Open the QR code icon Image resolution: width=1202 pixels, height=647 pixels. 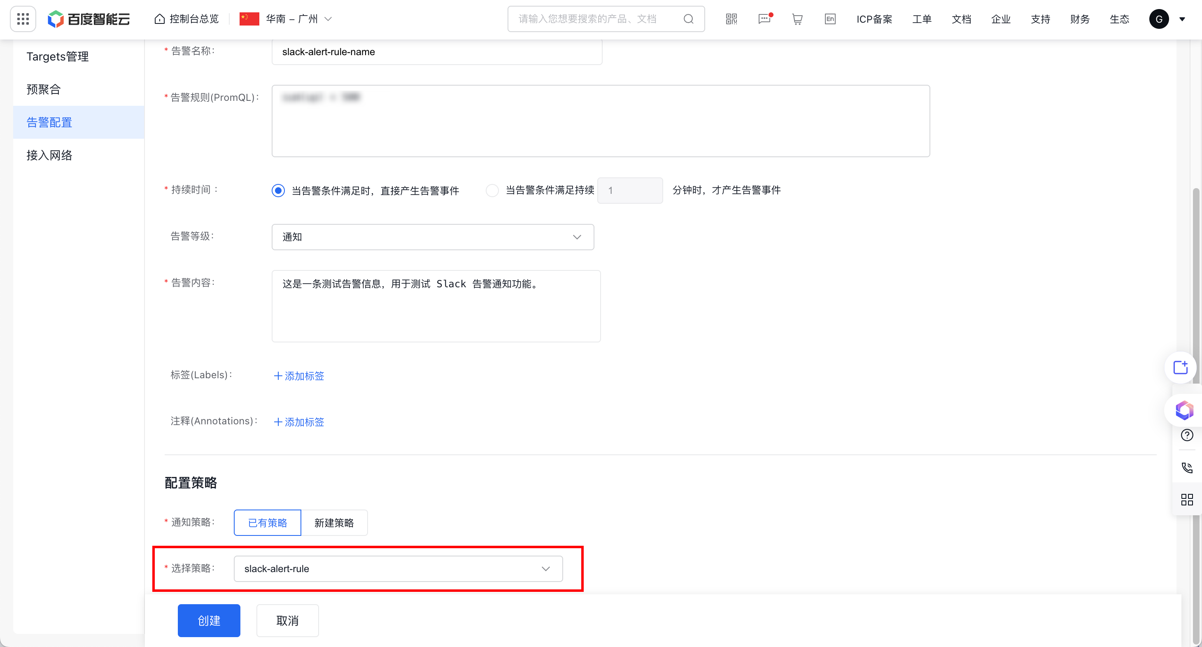731,19
